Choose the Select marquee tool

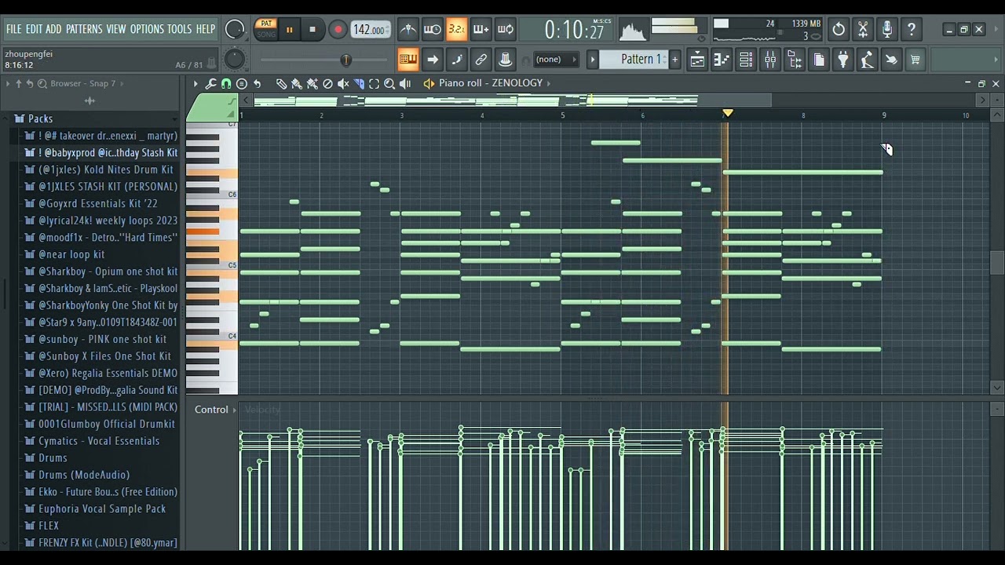pos(374,83)
